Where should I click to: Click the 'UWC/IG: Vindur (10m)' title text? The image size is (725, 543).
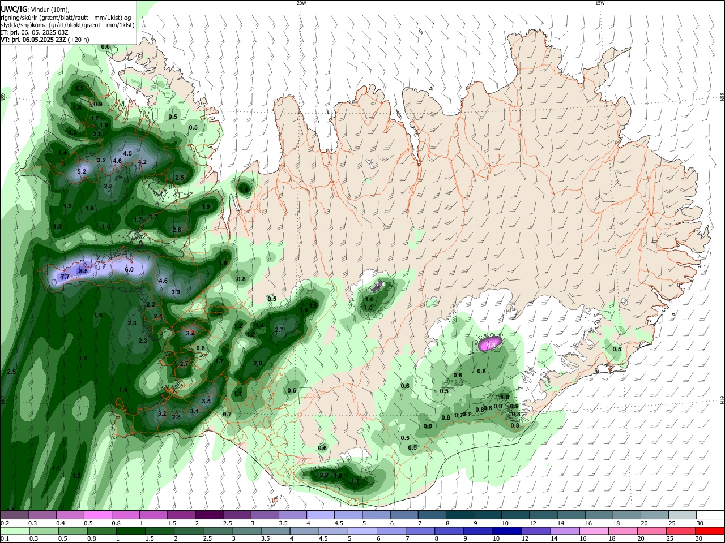tap(35, 10)
